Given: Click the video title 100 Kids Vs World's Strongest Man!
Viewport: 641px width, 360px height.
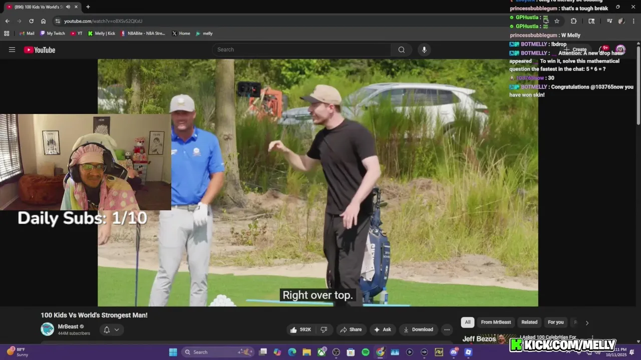Looking at the screenshot, I should (94, 315).
